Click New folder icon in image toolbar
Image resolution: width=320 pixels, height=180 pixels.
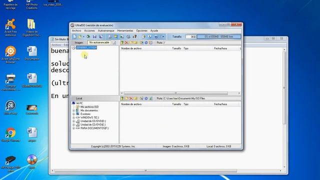(131, 42)
